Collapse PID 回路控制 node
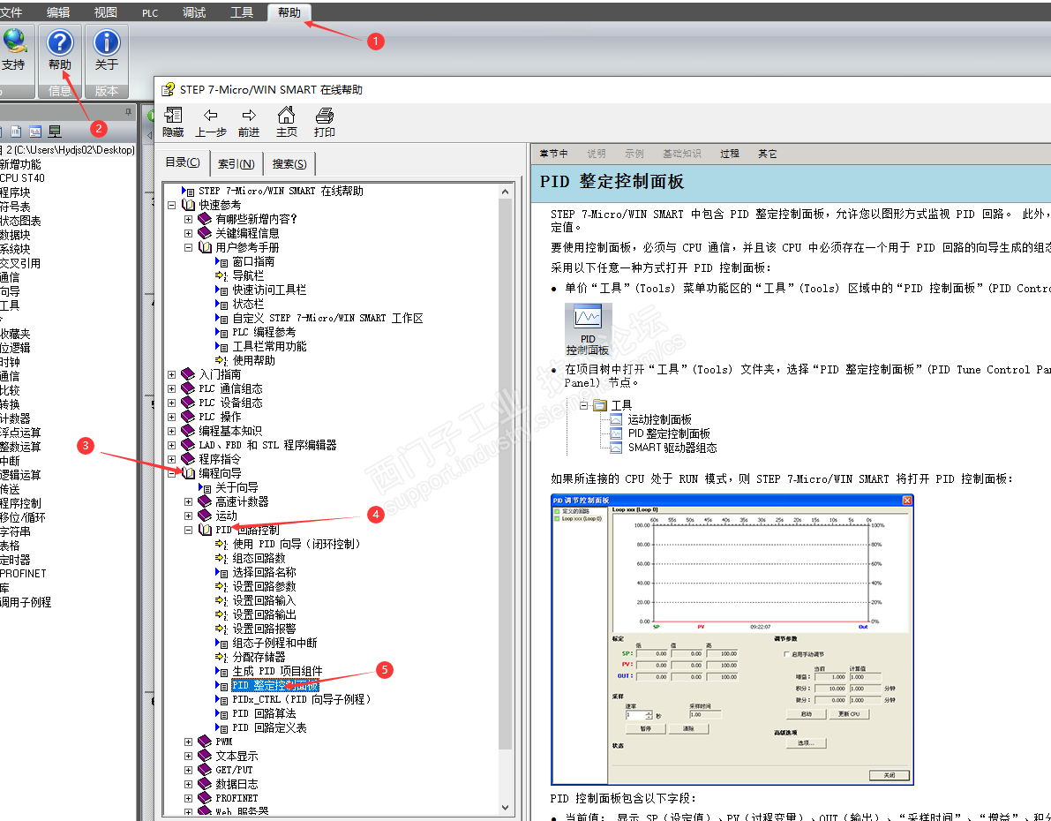Image resolution: width=1051 pixels, height=821 pixels. (x=188, y=530)
